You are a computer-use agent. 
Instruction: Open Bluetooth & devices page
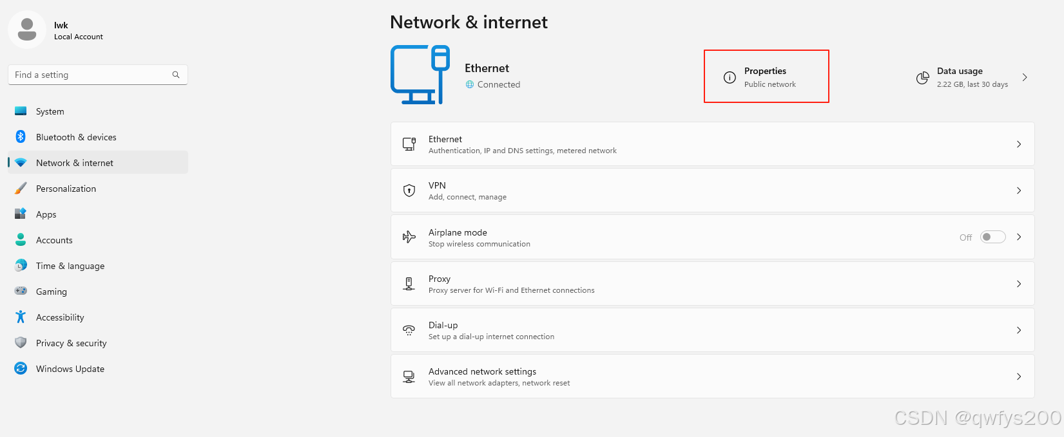tap(98, 137)
